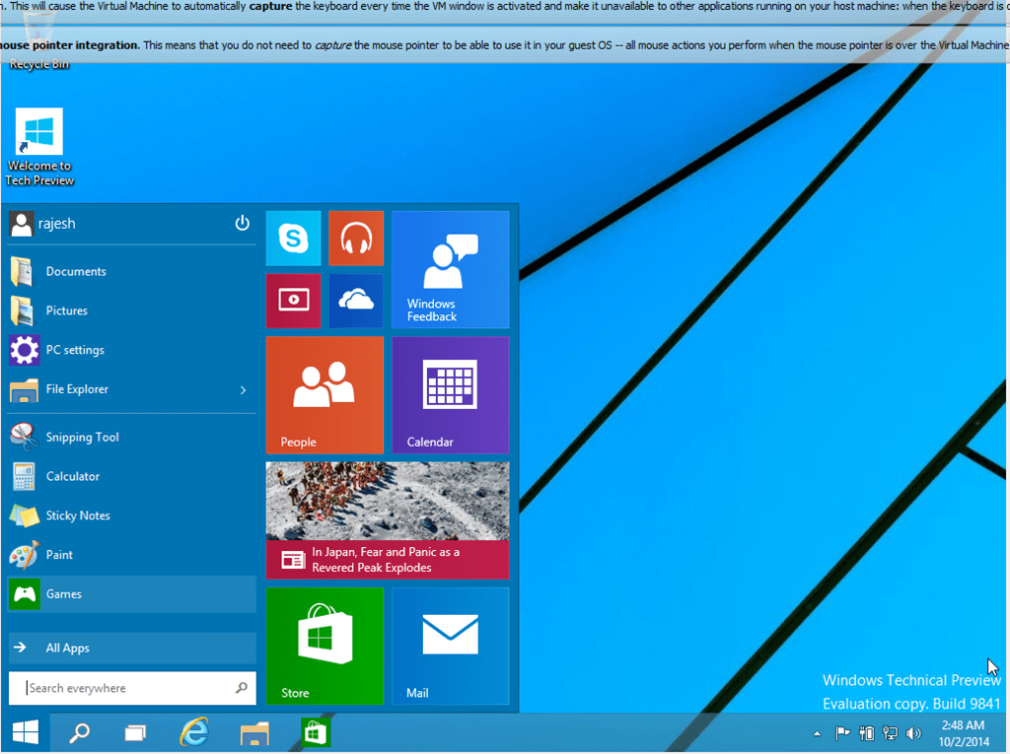Show hidden system tray icons
1010x754 pixels.
[x=817, y=732]
